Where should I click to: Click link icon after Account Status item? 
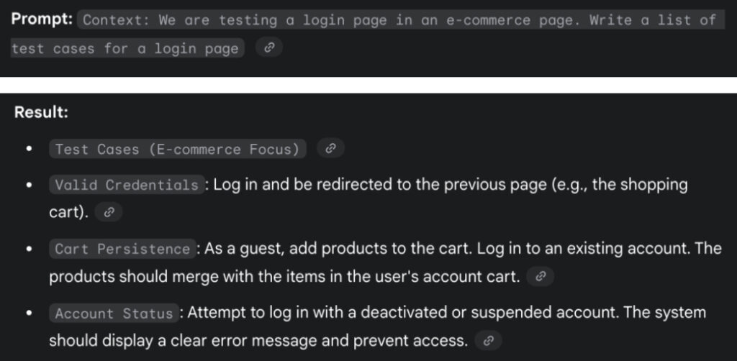click(x=488, y=340)
